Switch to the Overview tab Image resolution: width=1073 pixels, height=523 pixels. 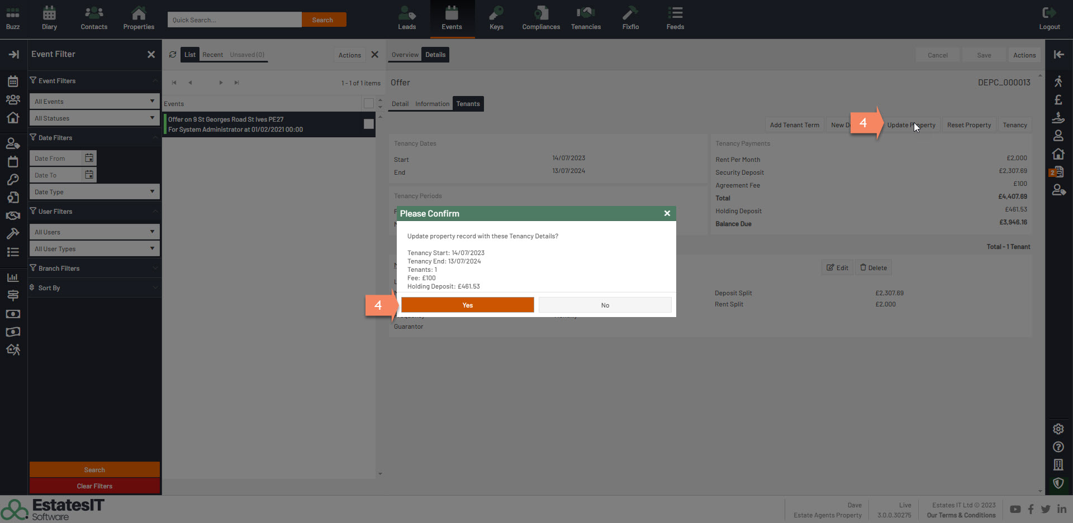(405, 55)
